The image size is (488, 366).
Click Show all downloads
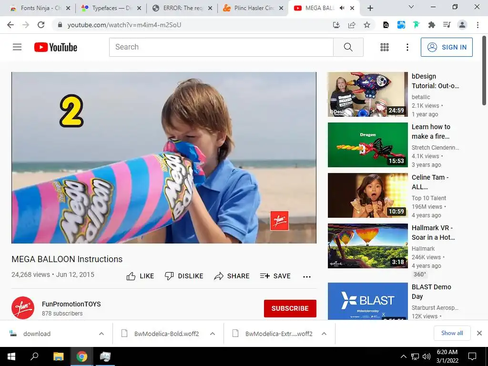(x=452, y=333)
